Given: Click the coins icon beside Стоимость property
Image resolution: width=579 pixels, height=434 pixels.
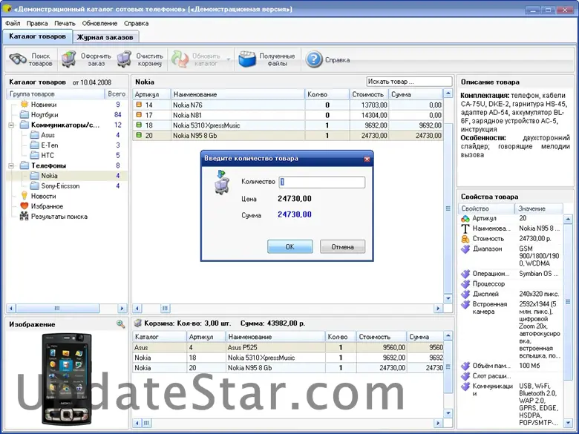Looking at the screenshot, I should click(x=465, y=239).
